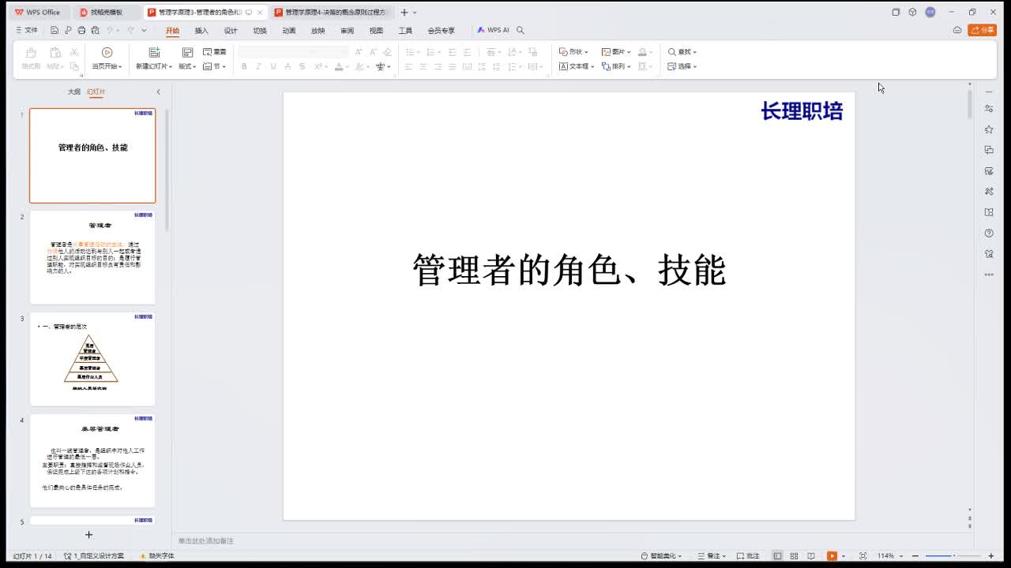Click the zoom slider in status bar
Image resolution: width=1011 pixels, height=568 pixels.
954,556
